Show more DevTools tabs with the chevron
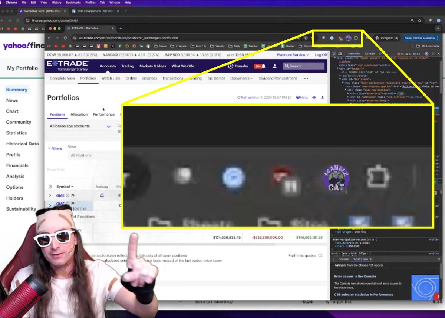 click(380, 54)
